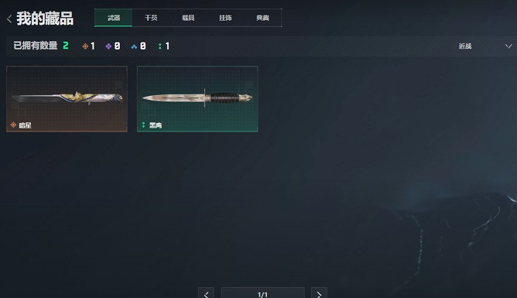The height and width of the screenshot is (298, 517).
Task: Go back using the arrow beside 我的藏品
Action: coord(9,19)
